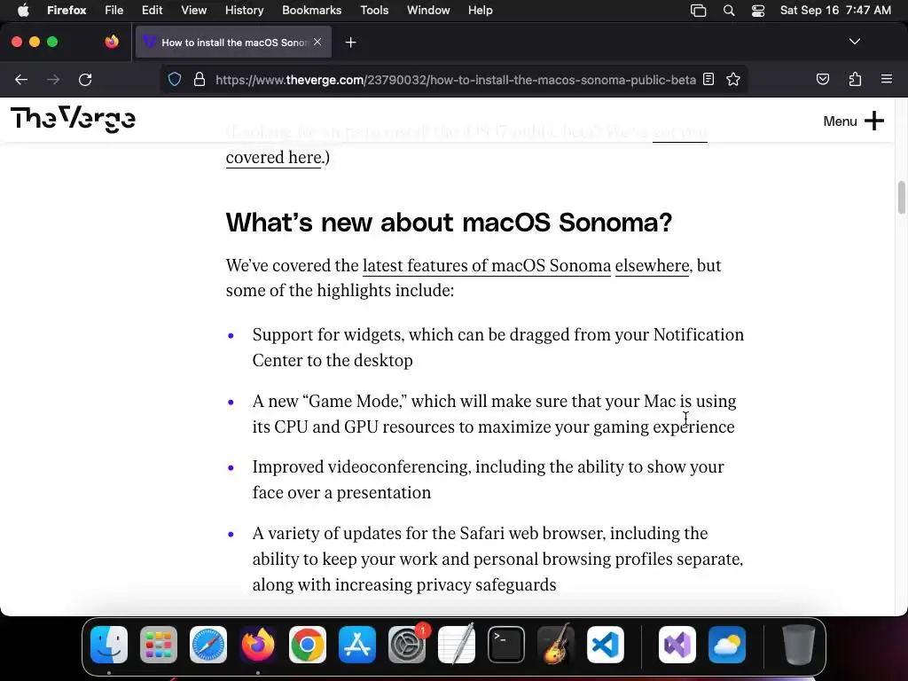This screenshot has width=908, height=681.
Task: Open the cloud weather app in Dock
Action: pos(727,645)
